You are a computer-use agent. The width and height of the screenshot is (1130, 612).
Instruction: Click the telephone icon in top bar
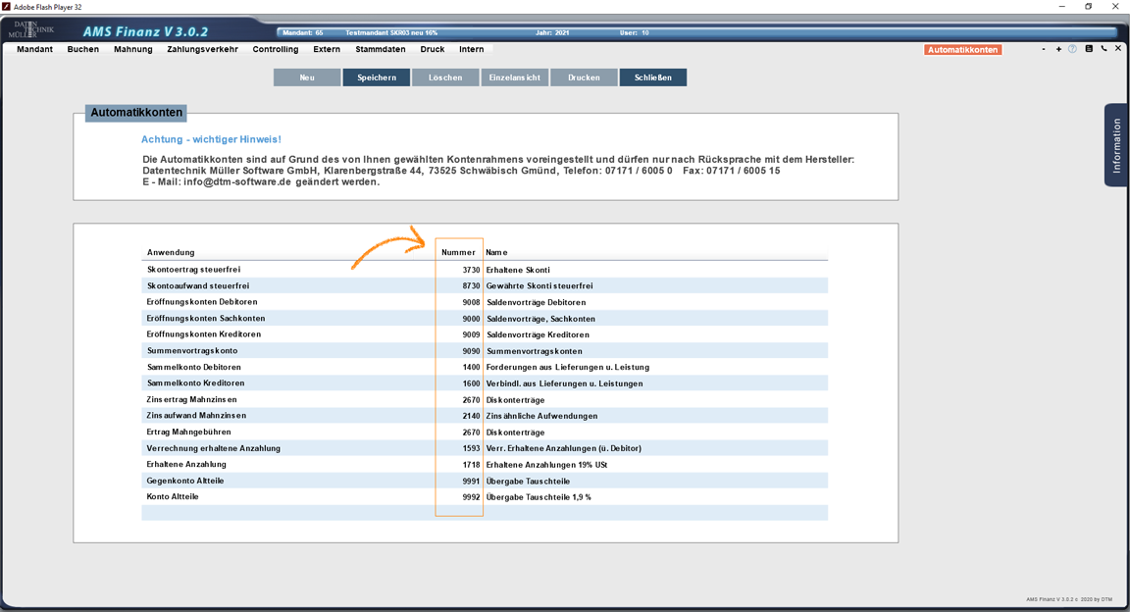1104,49
